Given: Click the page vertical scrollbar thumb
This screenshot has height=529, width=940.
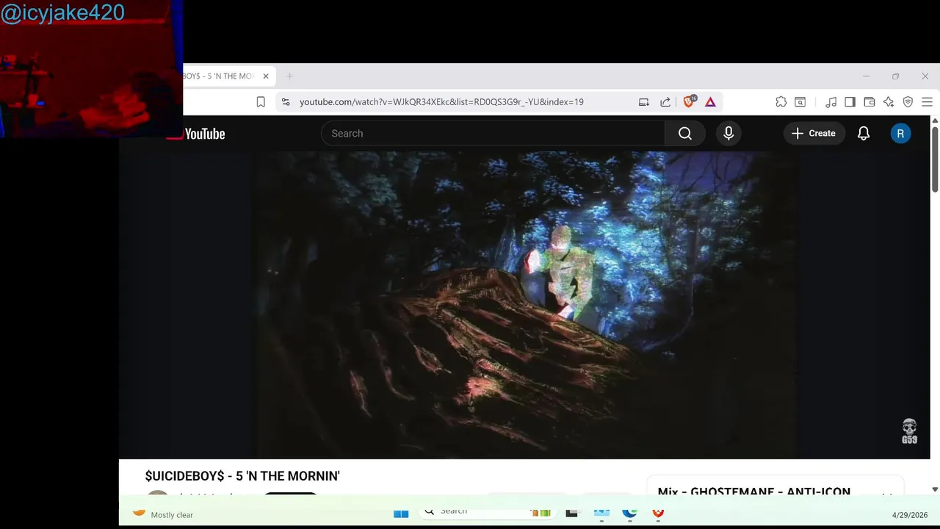Looking at the screenshot, I should click(935, 159).
